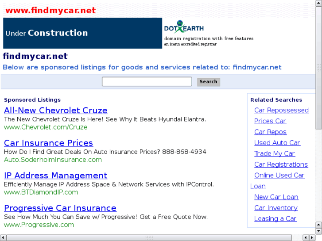The image size is (322, 241).
Task: Visit Auto.SoderholmInsurance.com green URL
Action: [53, 160]
